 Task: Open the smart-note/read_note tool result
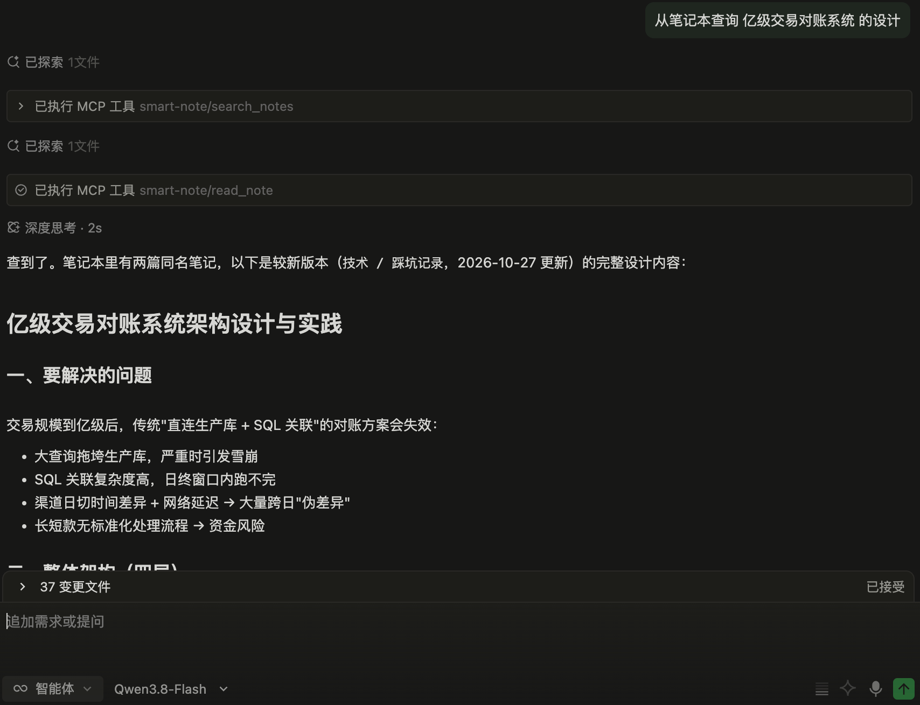coord(459,190)
